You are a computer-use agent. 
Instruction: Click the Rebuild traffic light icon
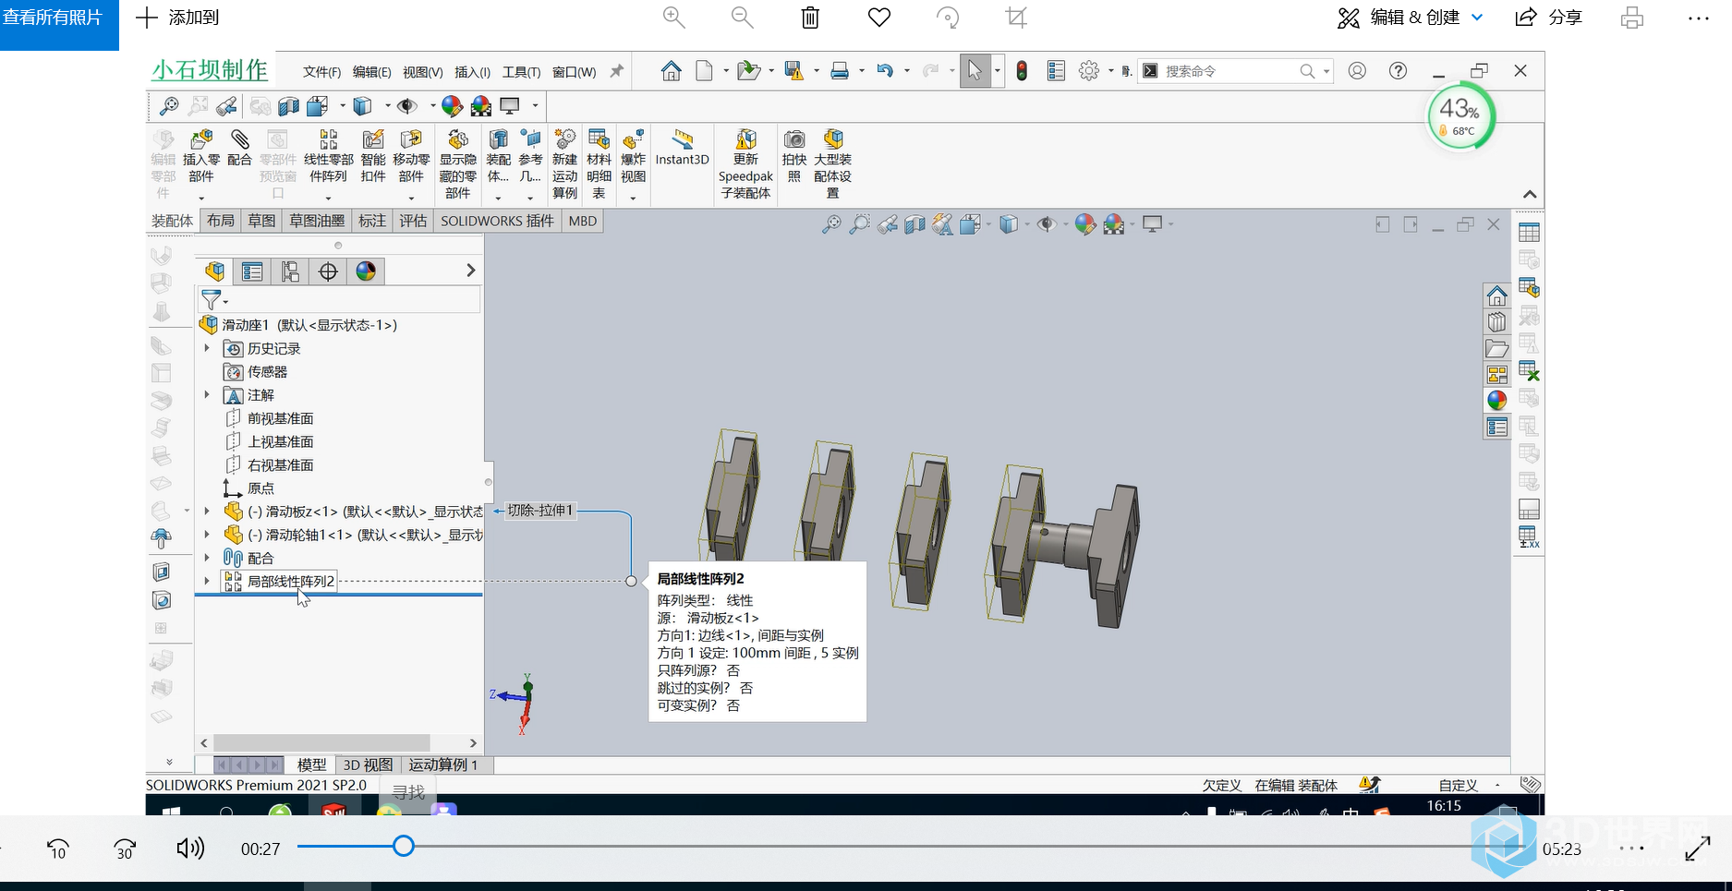[x=1022, y=71]
